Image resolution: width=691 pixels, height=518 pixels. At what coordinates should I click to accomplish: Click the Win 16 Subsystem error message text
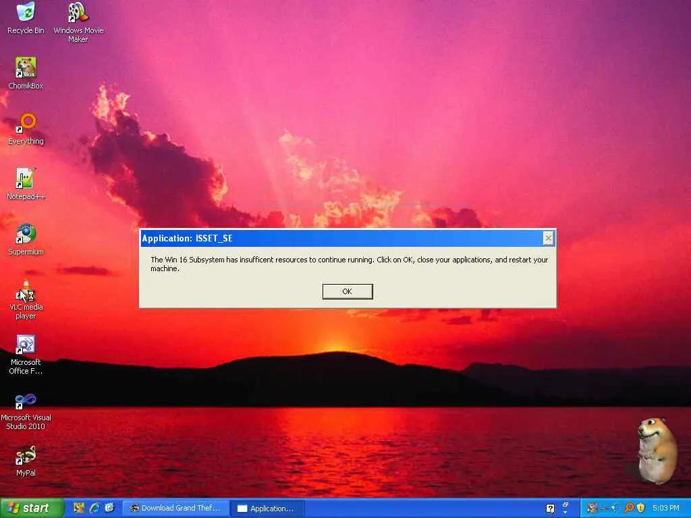(349, 264)
